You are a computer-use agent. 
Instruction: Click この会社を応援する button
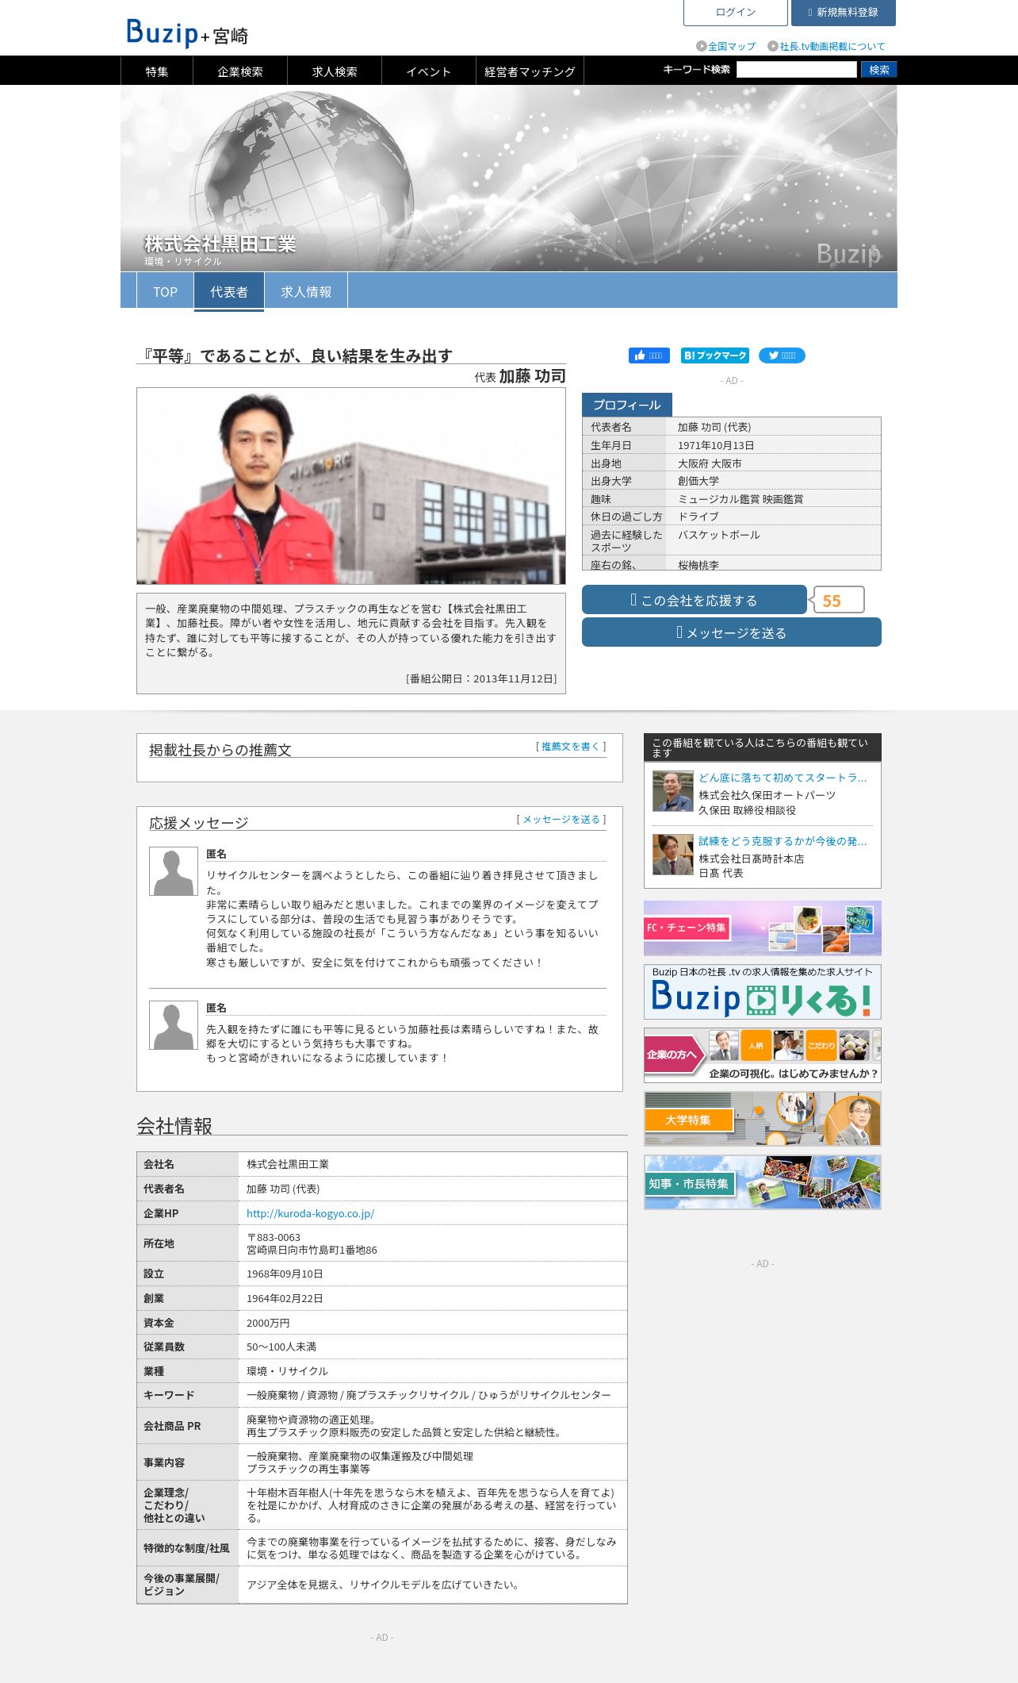(x=695, y=600)
